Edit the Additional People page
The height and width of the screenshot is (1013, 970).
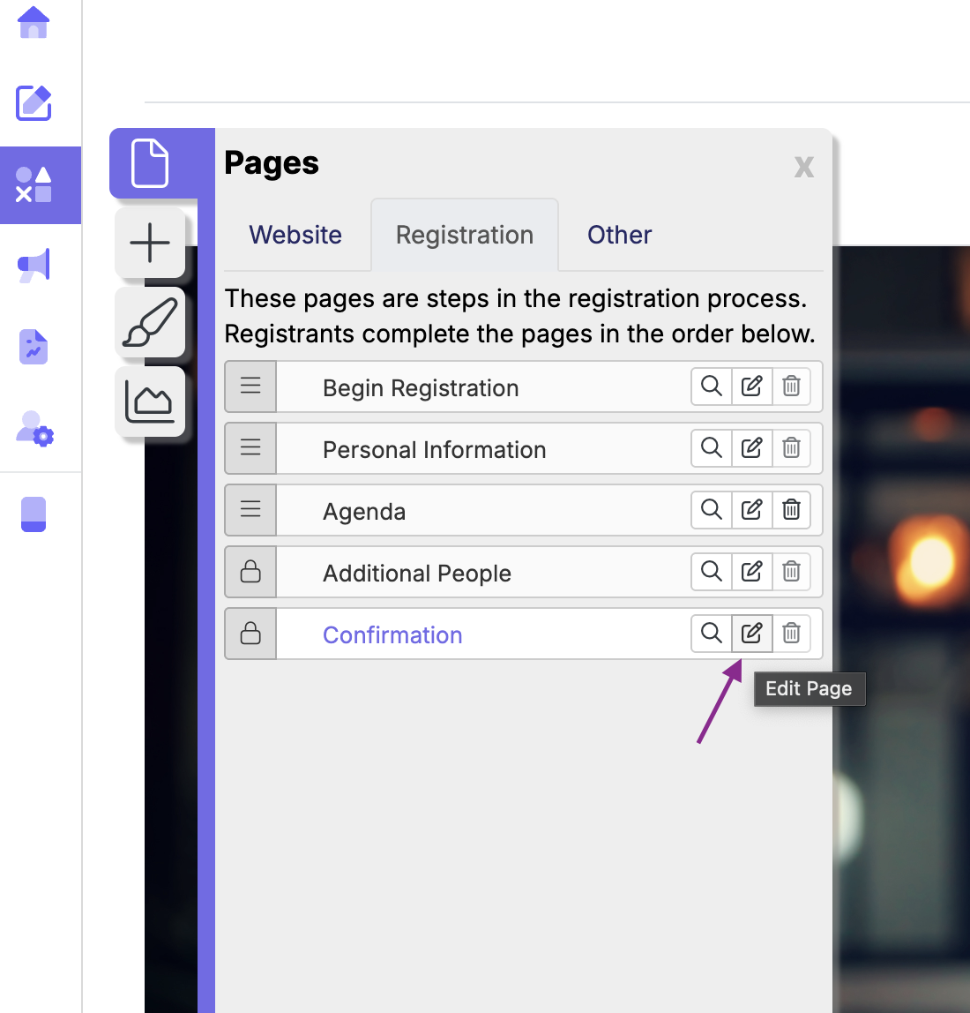click(x=751, y=571)
